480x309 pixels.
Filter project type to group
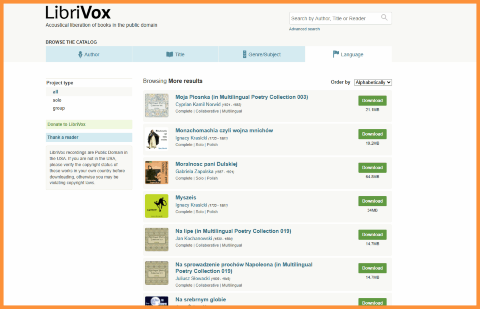coord(59,108)
